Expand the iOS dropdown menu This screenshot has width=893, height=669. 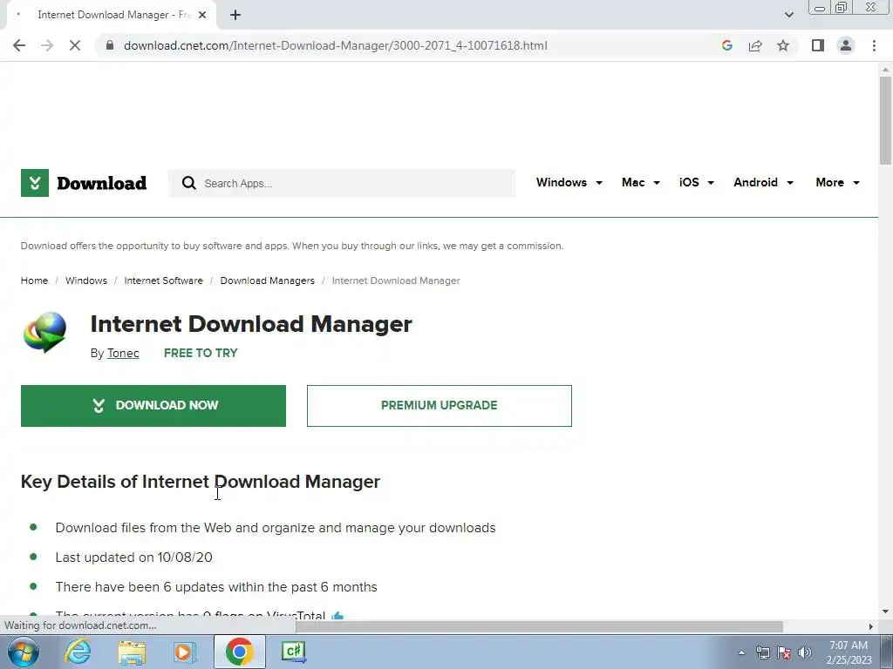697,183
